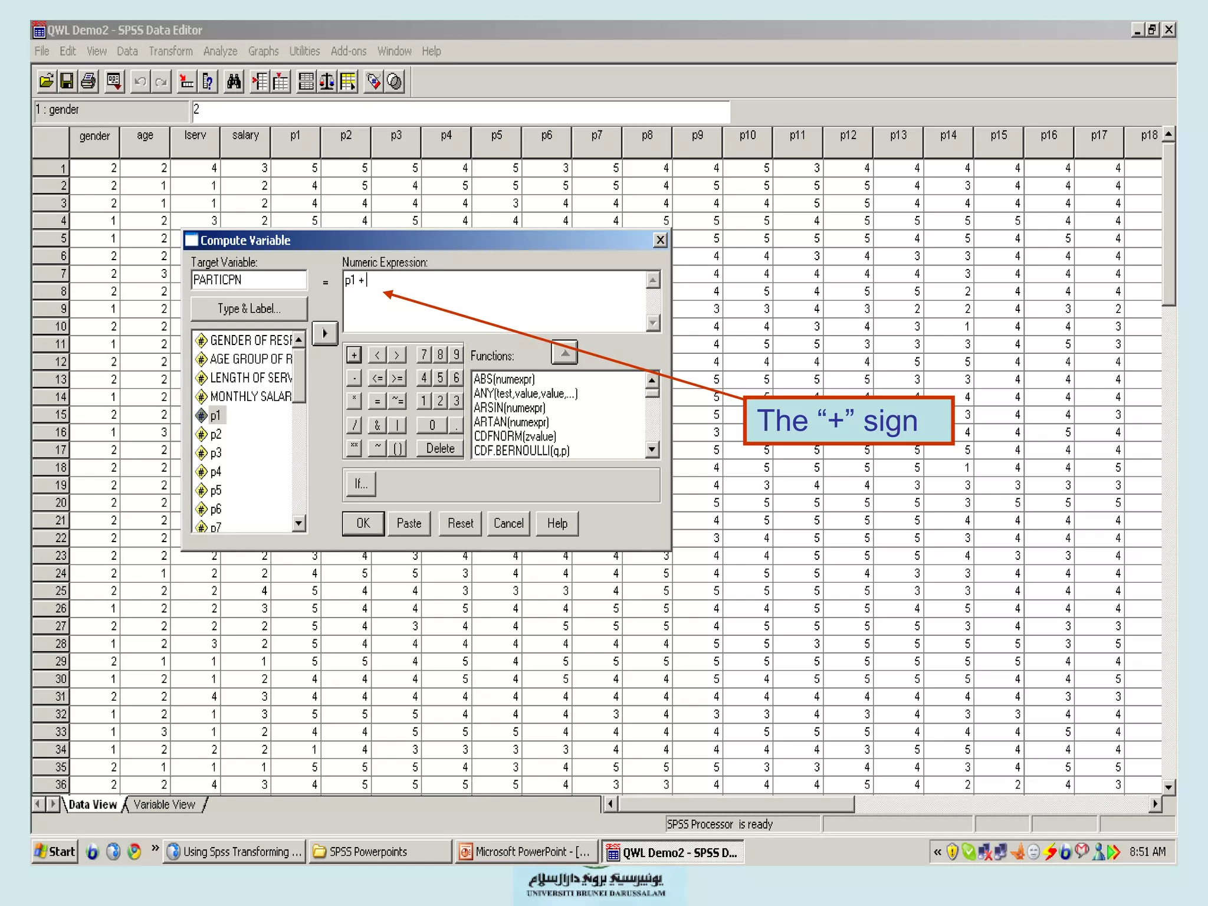Click the Value Labels tag icon
Image resolution: width=1208 pixels, height=906 pixels.
[374, 81]
